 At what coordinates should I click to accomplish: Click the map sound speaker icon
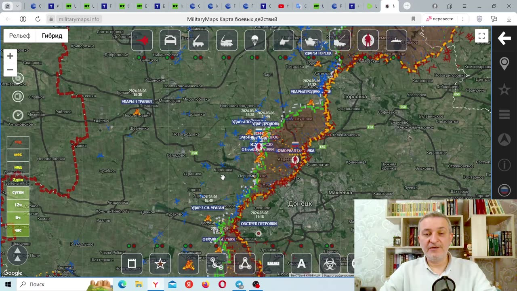18,96
